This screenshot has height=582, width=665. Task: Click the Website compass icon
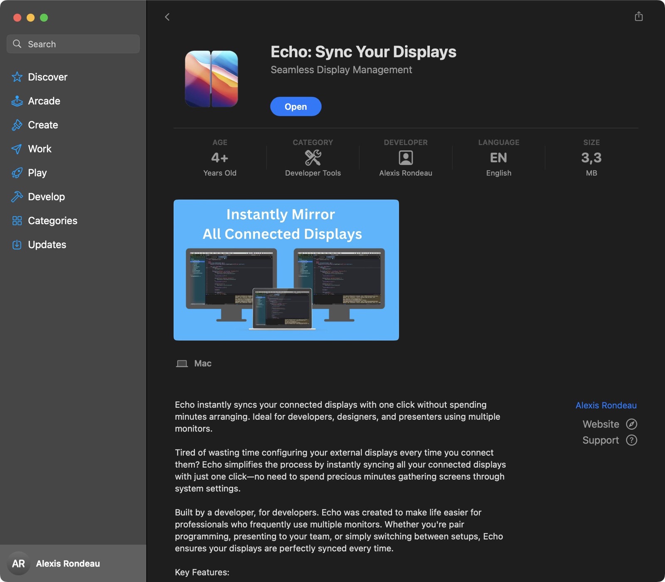coord(631,424)
